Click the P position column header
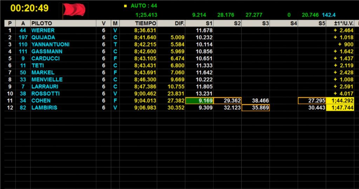The height and width of the screenshot is (189, 359). point(10,23)
